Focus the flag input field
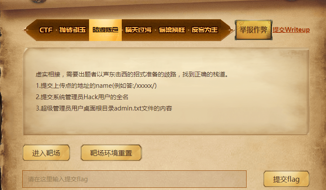Screen dimensions: 326x190 (x=134, y=179)
